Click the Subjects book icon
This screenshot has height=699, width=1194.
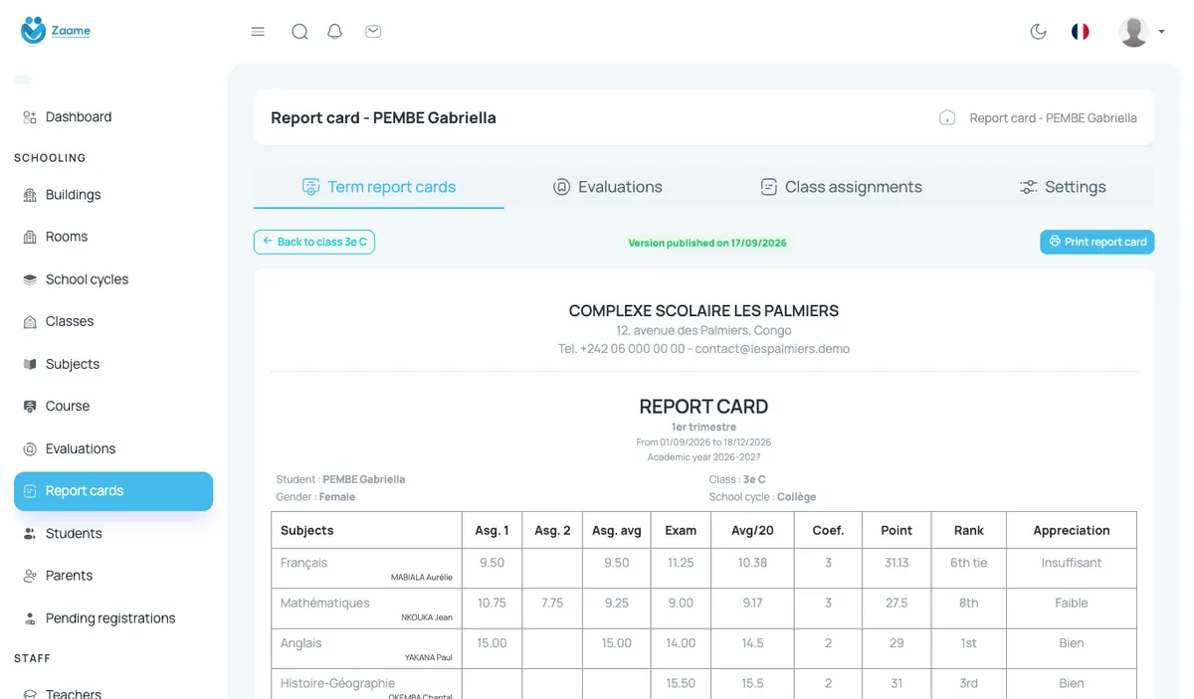[x=30, y=364]
